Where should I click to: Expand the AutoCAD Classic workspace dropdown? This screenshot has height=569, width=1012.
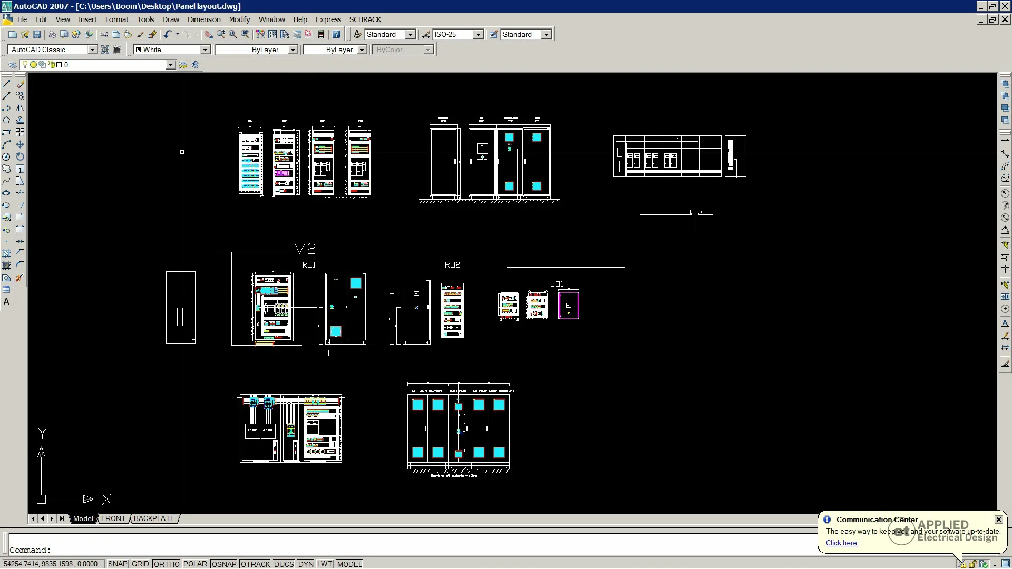(x=92, y=50)
